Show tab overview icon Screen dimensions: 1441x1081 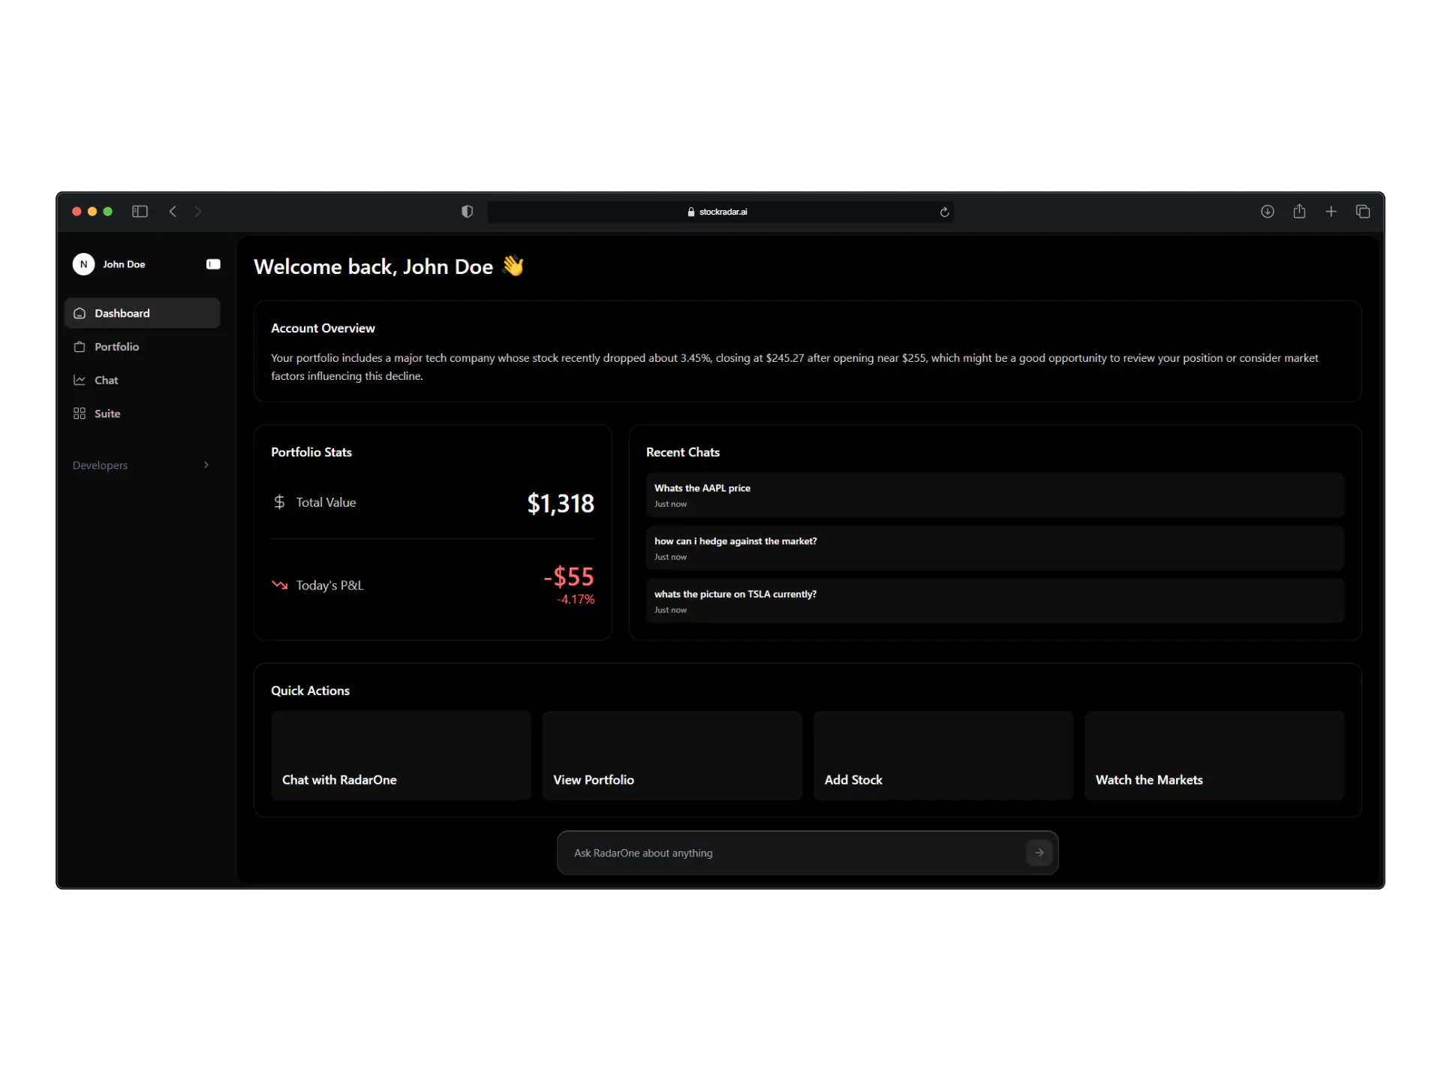[1363, 212]
